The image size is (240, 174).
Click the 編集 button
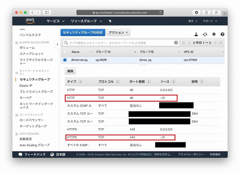pyautogui.click(x=70, y=71)
